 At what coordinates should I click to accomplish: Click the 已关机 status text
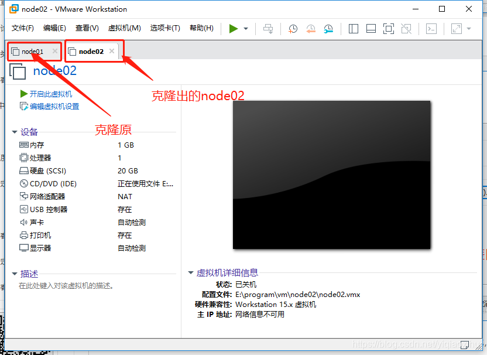coord(246,285)
